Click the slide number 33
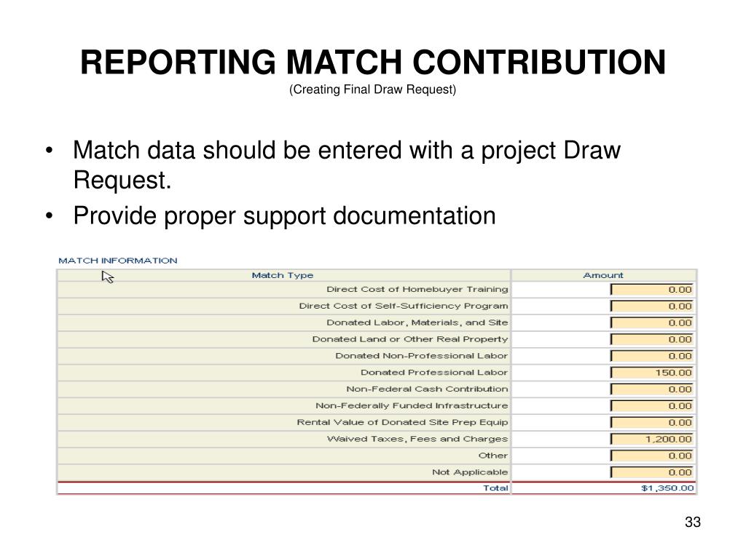This screenshot has height=559, width=746. (693, 522)
